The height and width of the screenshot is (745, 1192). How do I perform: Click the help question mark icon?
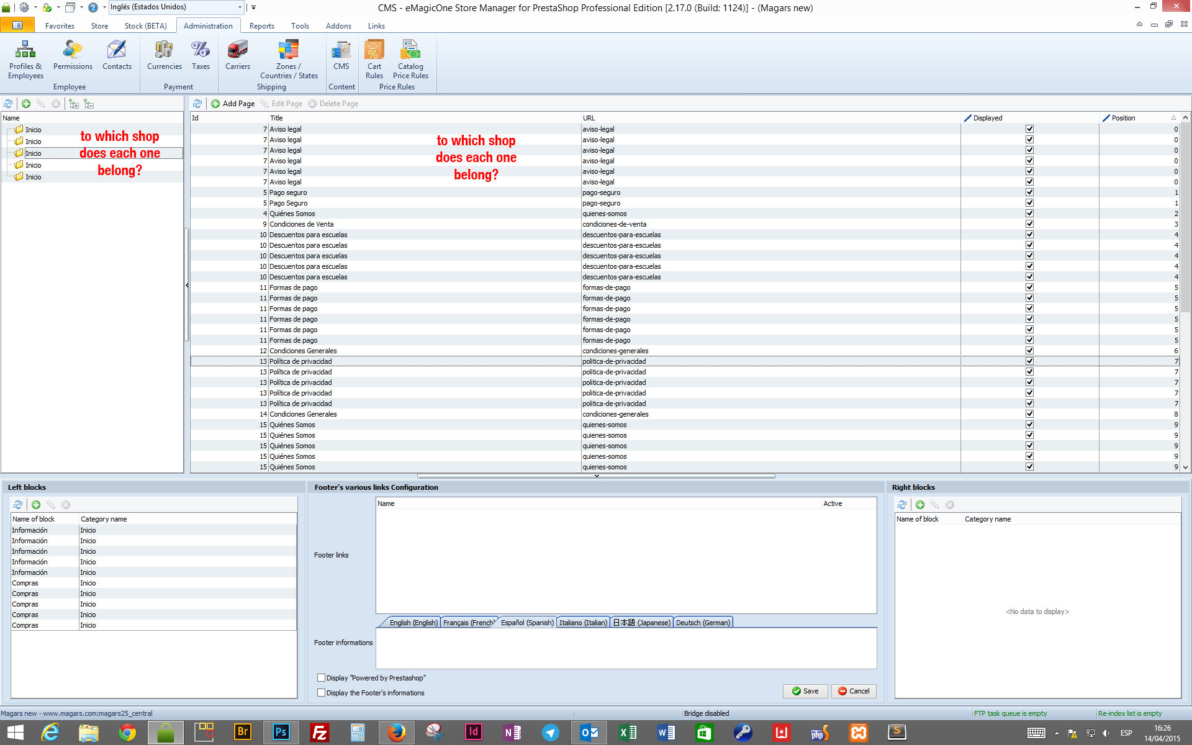(93, 7)
